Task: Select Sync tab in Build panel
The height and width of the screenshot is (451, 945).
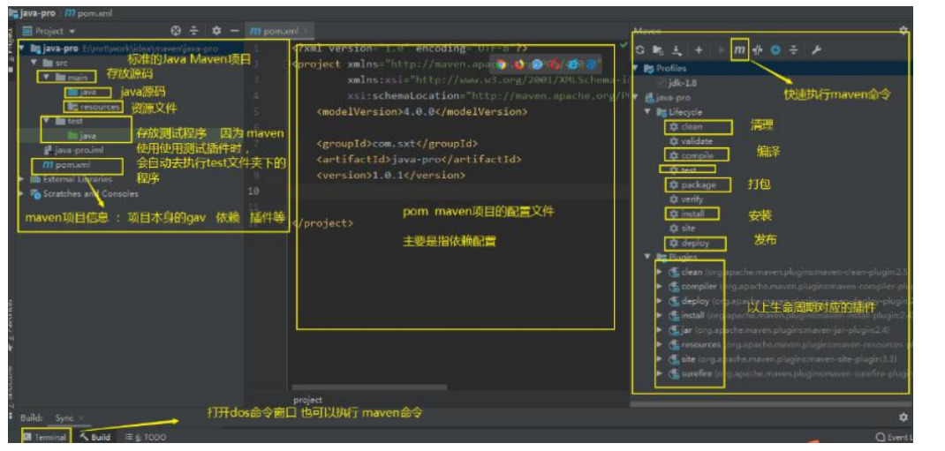Action: coord(64,417)
